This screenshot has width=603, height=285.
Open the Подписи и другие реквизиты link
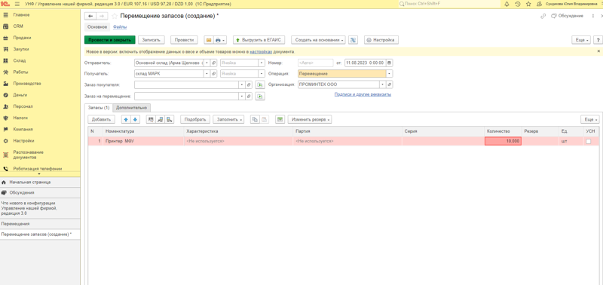point(363,94)
